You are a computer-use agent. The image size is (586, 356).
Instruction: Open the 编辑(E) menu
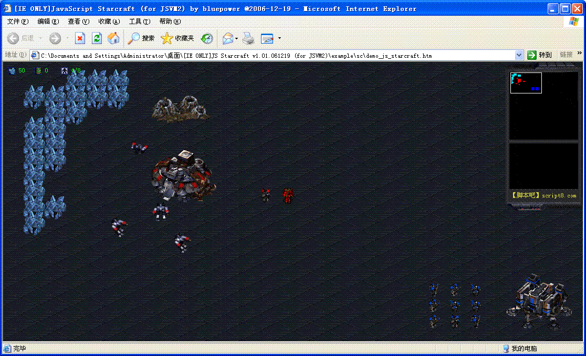point(48,22)
